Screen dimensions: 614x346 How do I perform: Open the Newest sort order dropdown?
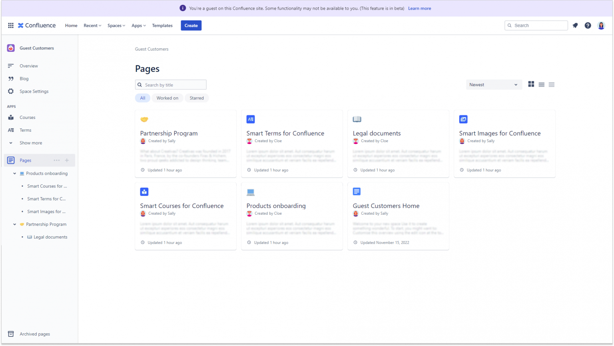(x=494, y=84)
